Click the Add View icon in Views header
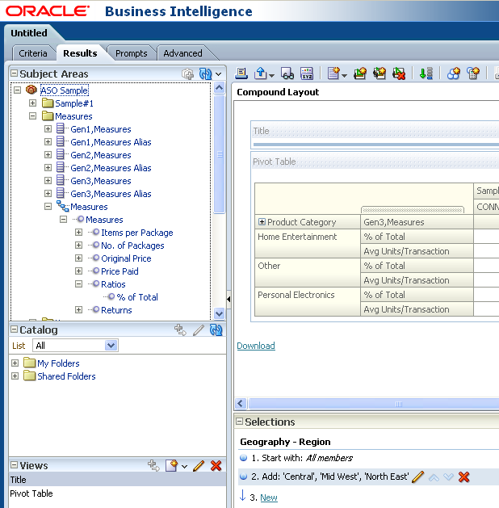499x508 pixels. tap(153, 465)
